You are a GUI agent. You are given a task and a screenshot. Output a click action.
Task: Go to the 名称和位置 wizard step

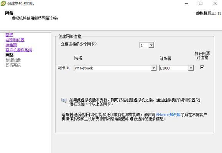coord(15,40)
